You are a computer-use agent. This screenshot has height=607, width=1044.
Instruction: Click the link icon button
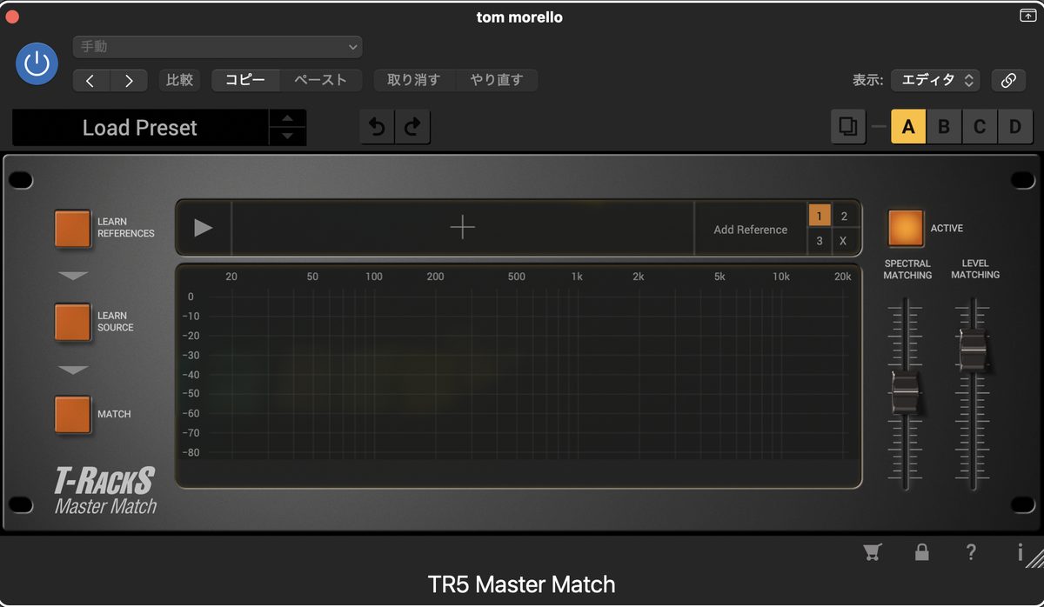[1008, 80]
